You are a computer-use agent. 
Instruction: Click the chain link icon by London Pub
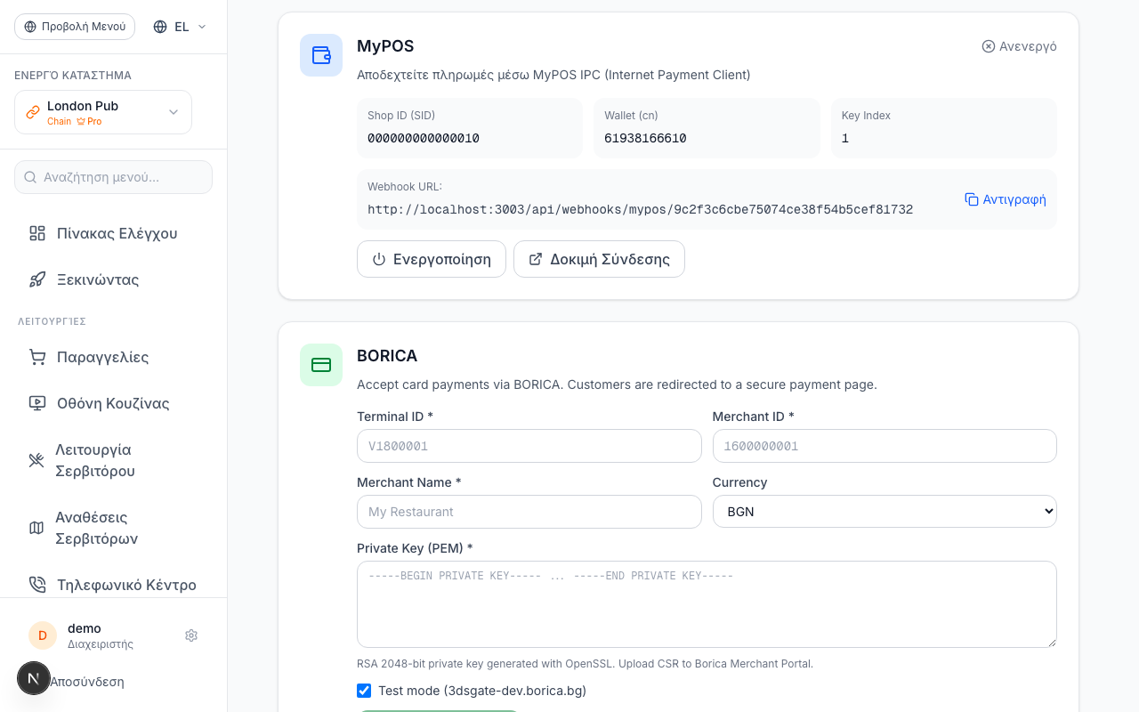[x=33, y=112]
